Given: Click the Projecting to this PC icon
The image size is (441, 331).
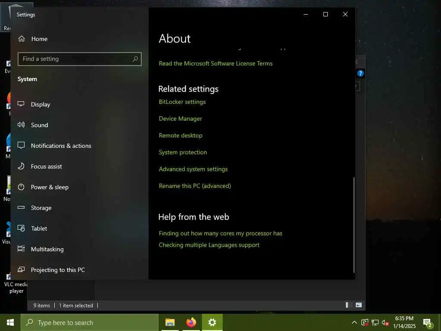Looking at the screenshot, I should click(21, 270).
